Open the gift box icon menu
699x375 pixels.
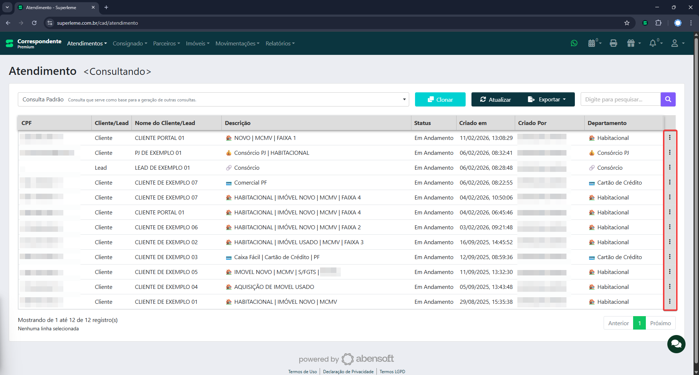coord(631,43)
